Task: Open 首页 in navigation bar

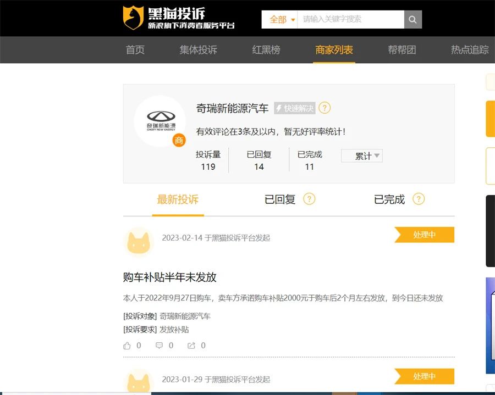Action: 135,50
